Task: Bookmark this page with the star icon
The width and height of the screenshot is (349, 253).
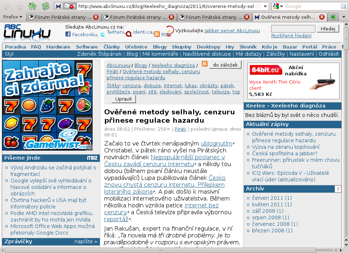Action: click(x=259, y=6)
